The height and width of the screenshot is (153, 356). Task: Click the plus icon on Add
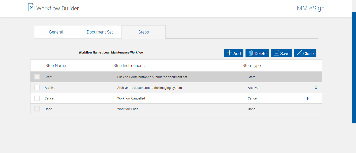[x=229, y=53]
